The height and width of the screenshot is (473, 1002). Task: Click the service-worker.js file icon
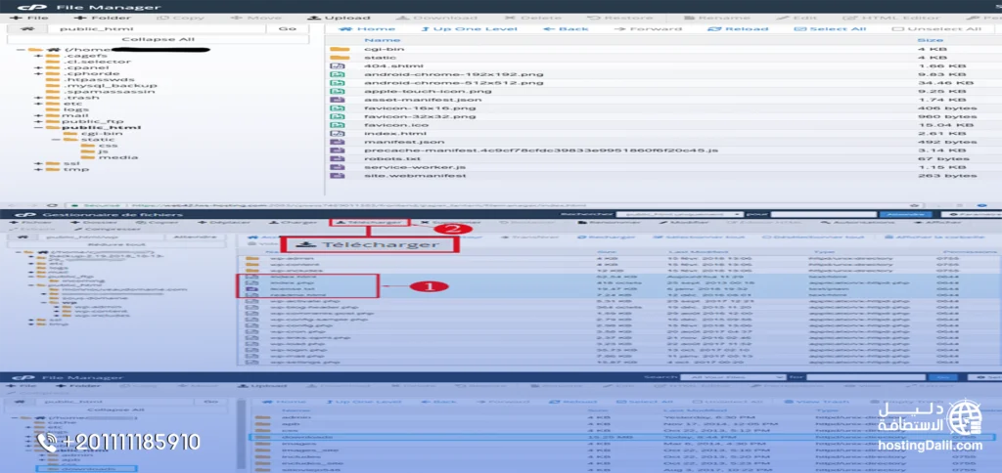click(x=338, y=167)
